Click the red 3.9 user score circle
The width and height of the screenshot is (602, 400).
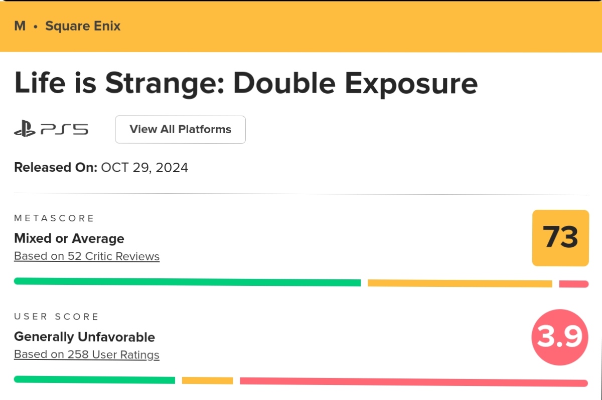pos(559,337)
